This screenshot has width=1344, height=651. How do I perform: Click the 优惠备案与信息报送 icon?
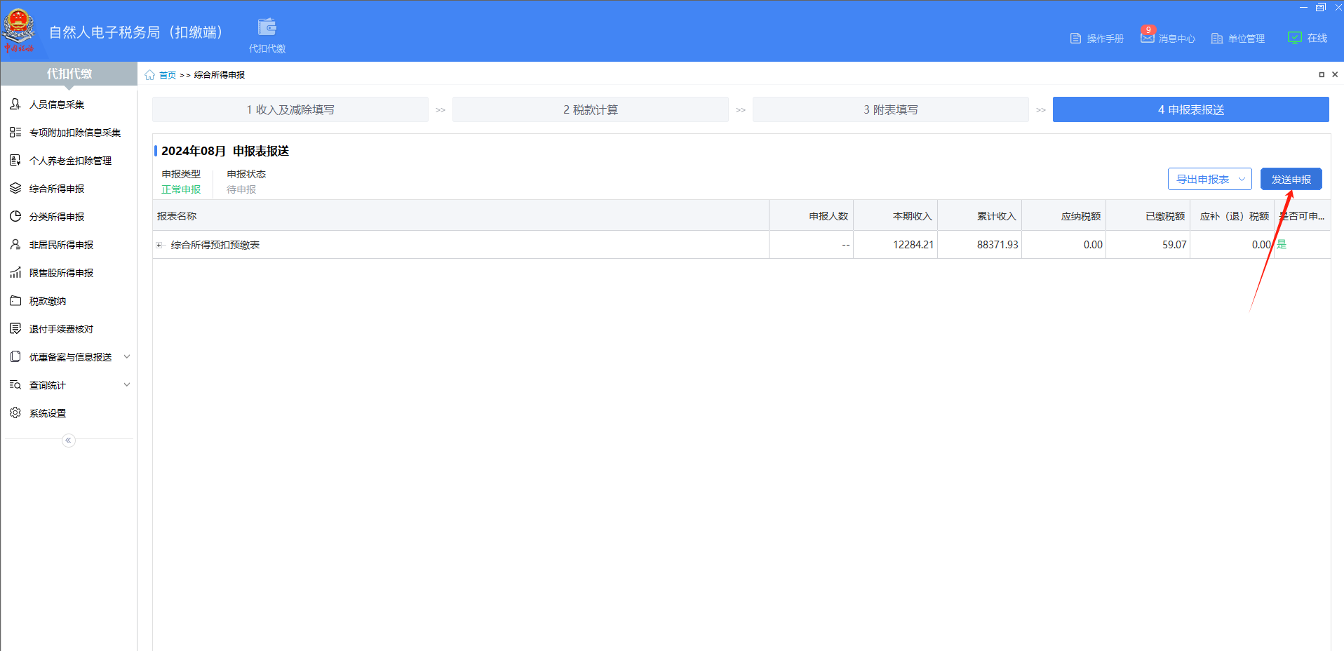pyautogui.click(x=15, y=356)
